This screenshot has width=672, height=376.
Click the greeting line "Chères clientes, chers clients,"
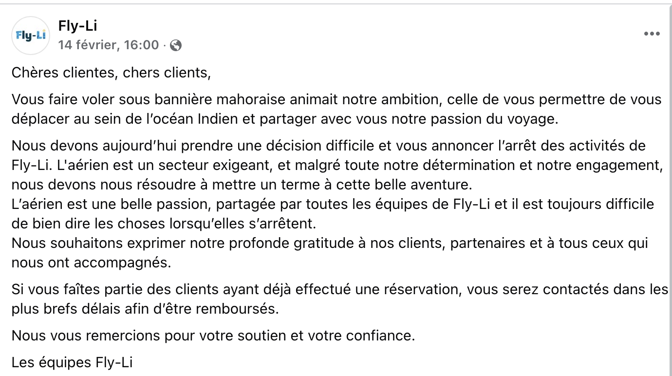click(112, 73)
